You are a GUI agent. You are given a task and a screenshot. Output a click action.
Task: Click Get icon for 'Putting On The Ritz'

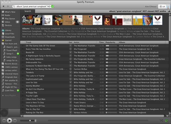71,112
